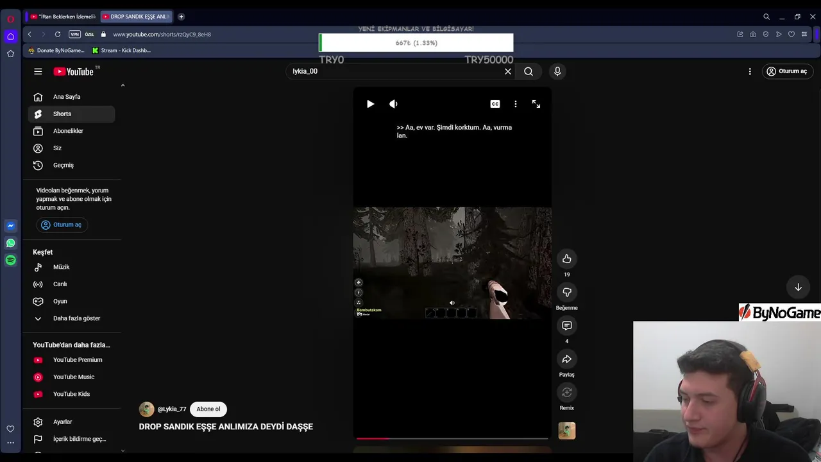Go to the next Short with down arrow
821x462 pixels.
click(x=798, y=287)
